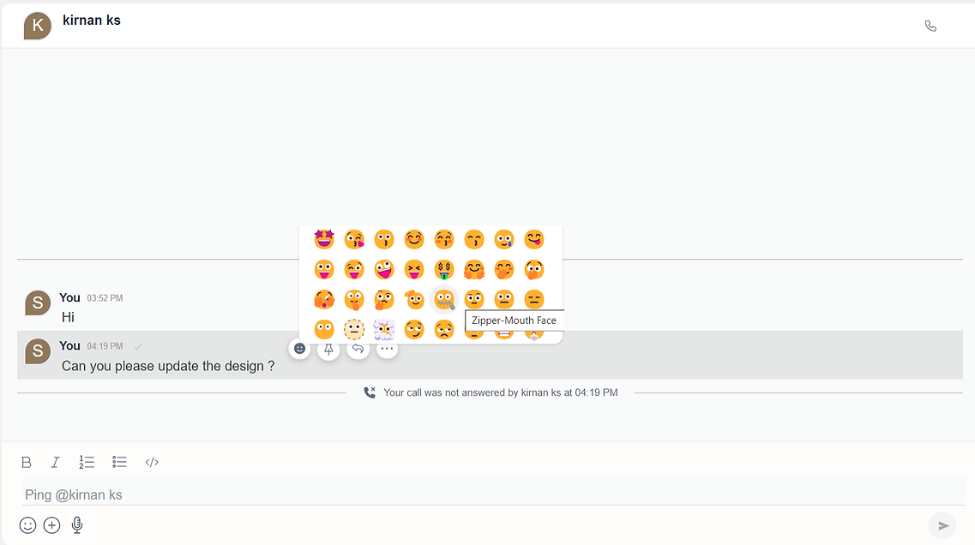This screenshot has width=975, height=545.
Task: Pick the unamused face emoji
Action: (x=444, y=329)
